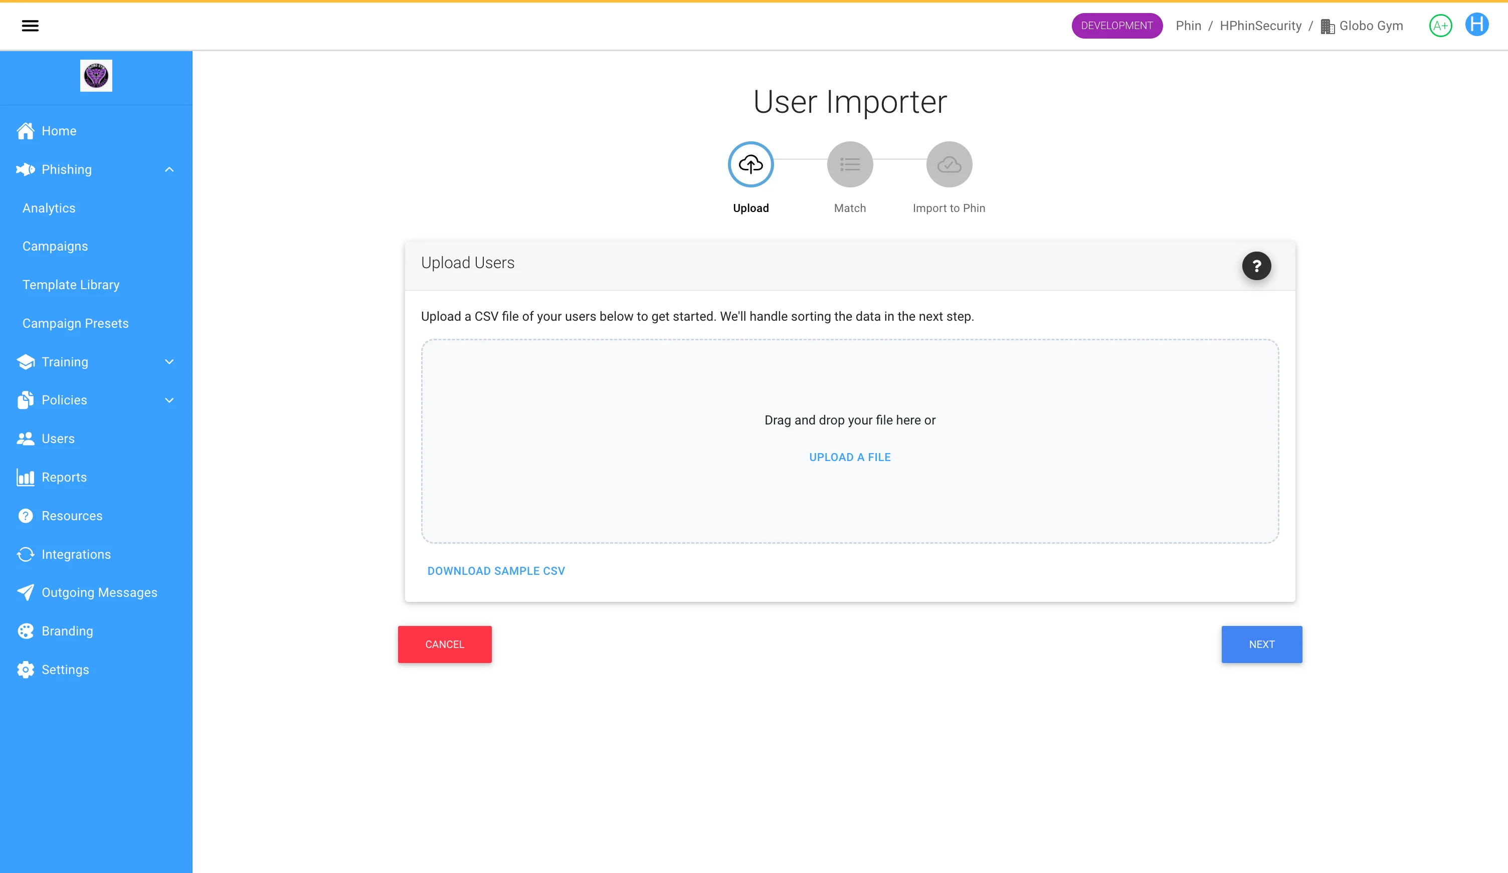Click the Users people icon

pyautogui.click(x=25, y=439)
